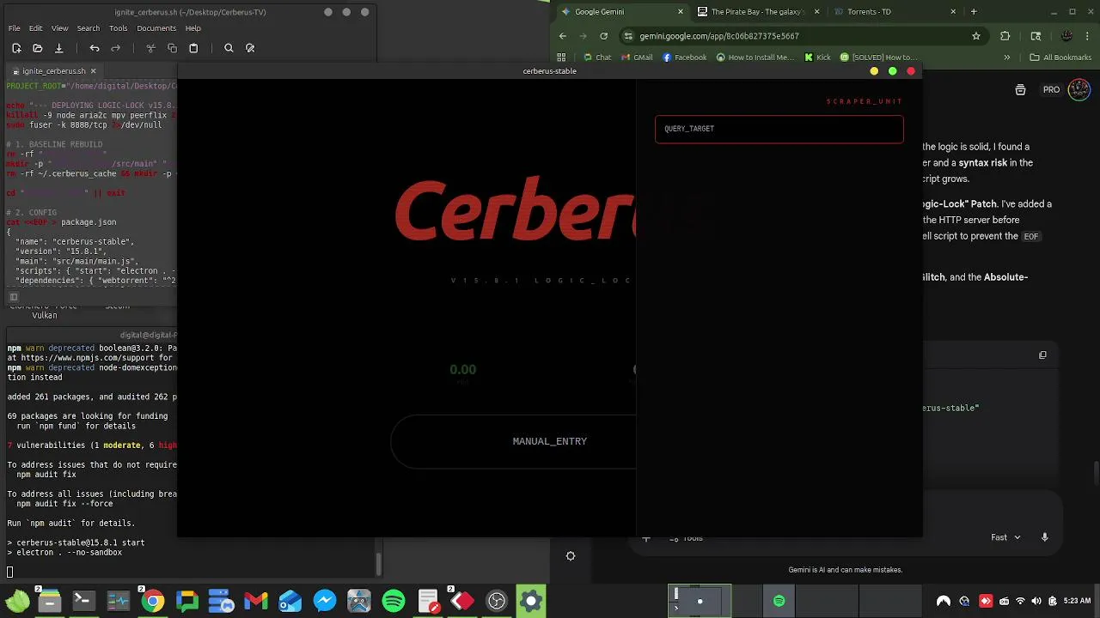The height and width of the screenshot is (618, 1100).
Task: Open Google Chrome from the taskbar
Action: tap(152, 601)
